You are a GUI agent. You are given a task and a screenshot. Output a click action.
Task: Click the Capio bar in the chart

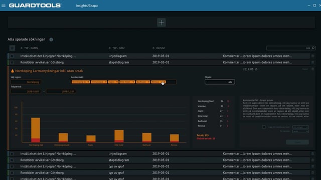91,138
